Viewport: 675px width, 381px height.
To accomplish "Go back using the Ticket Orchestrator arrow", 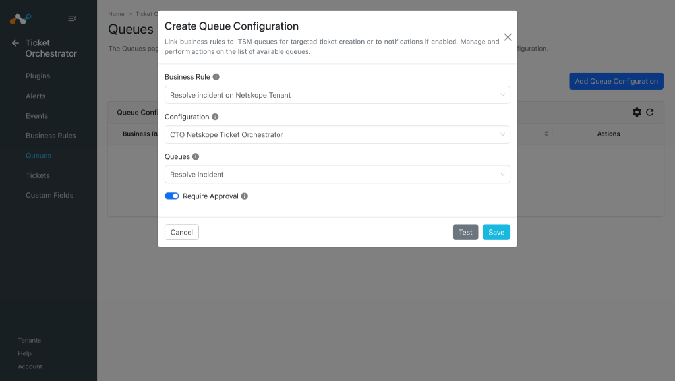I will pos(16,43).
